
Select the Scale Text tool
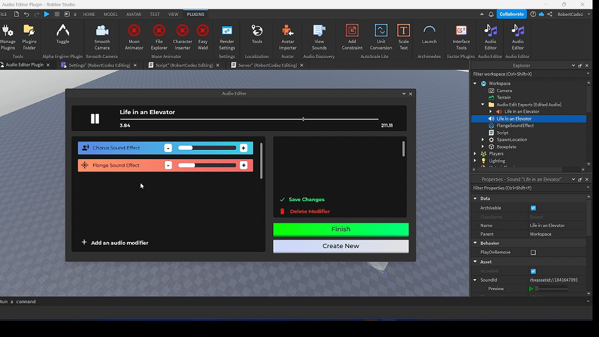404,37
